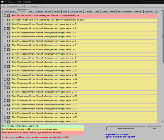Switch to the Tweaks tab
Viewport: 164px width, 140px height.
pos(105,11)
